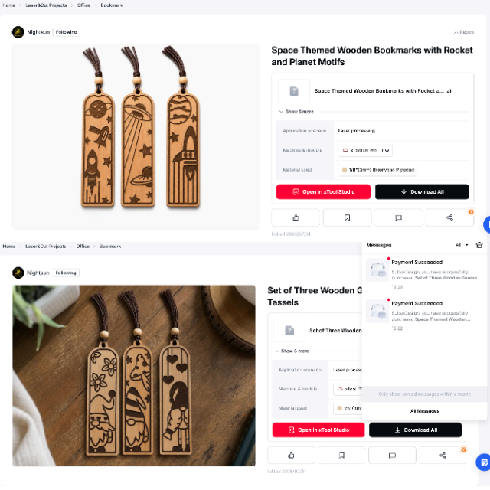This screenshot has width=490, height=490.
Task: Like the Space Themed Bookmarks project
Action: [296, 217]
